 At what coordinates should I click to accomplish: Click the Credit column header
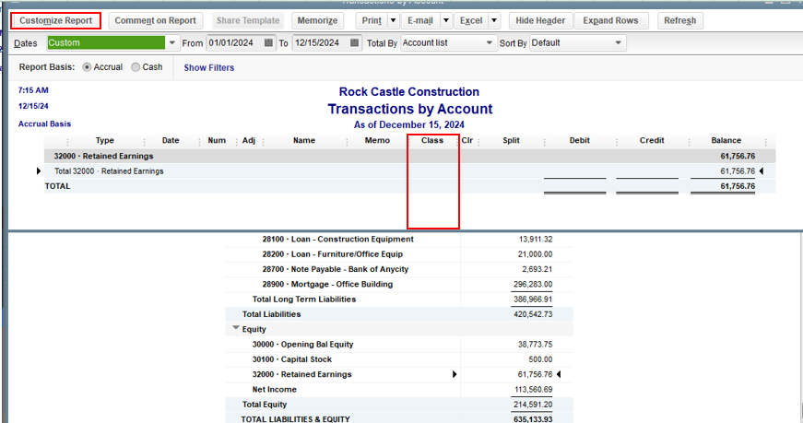tap(652, 140)
